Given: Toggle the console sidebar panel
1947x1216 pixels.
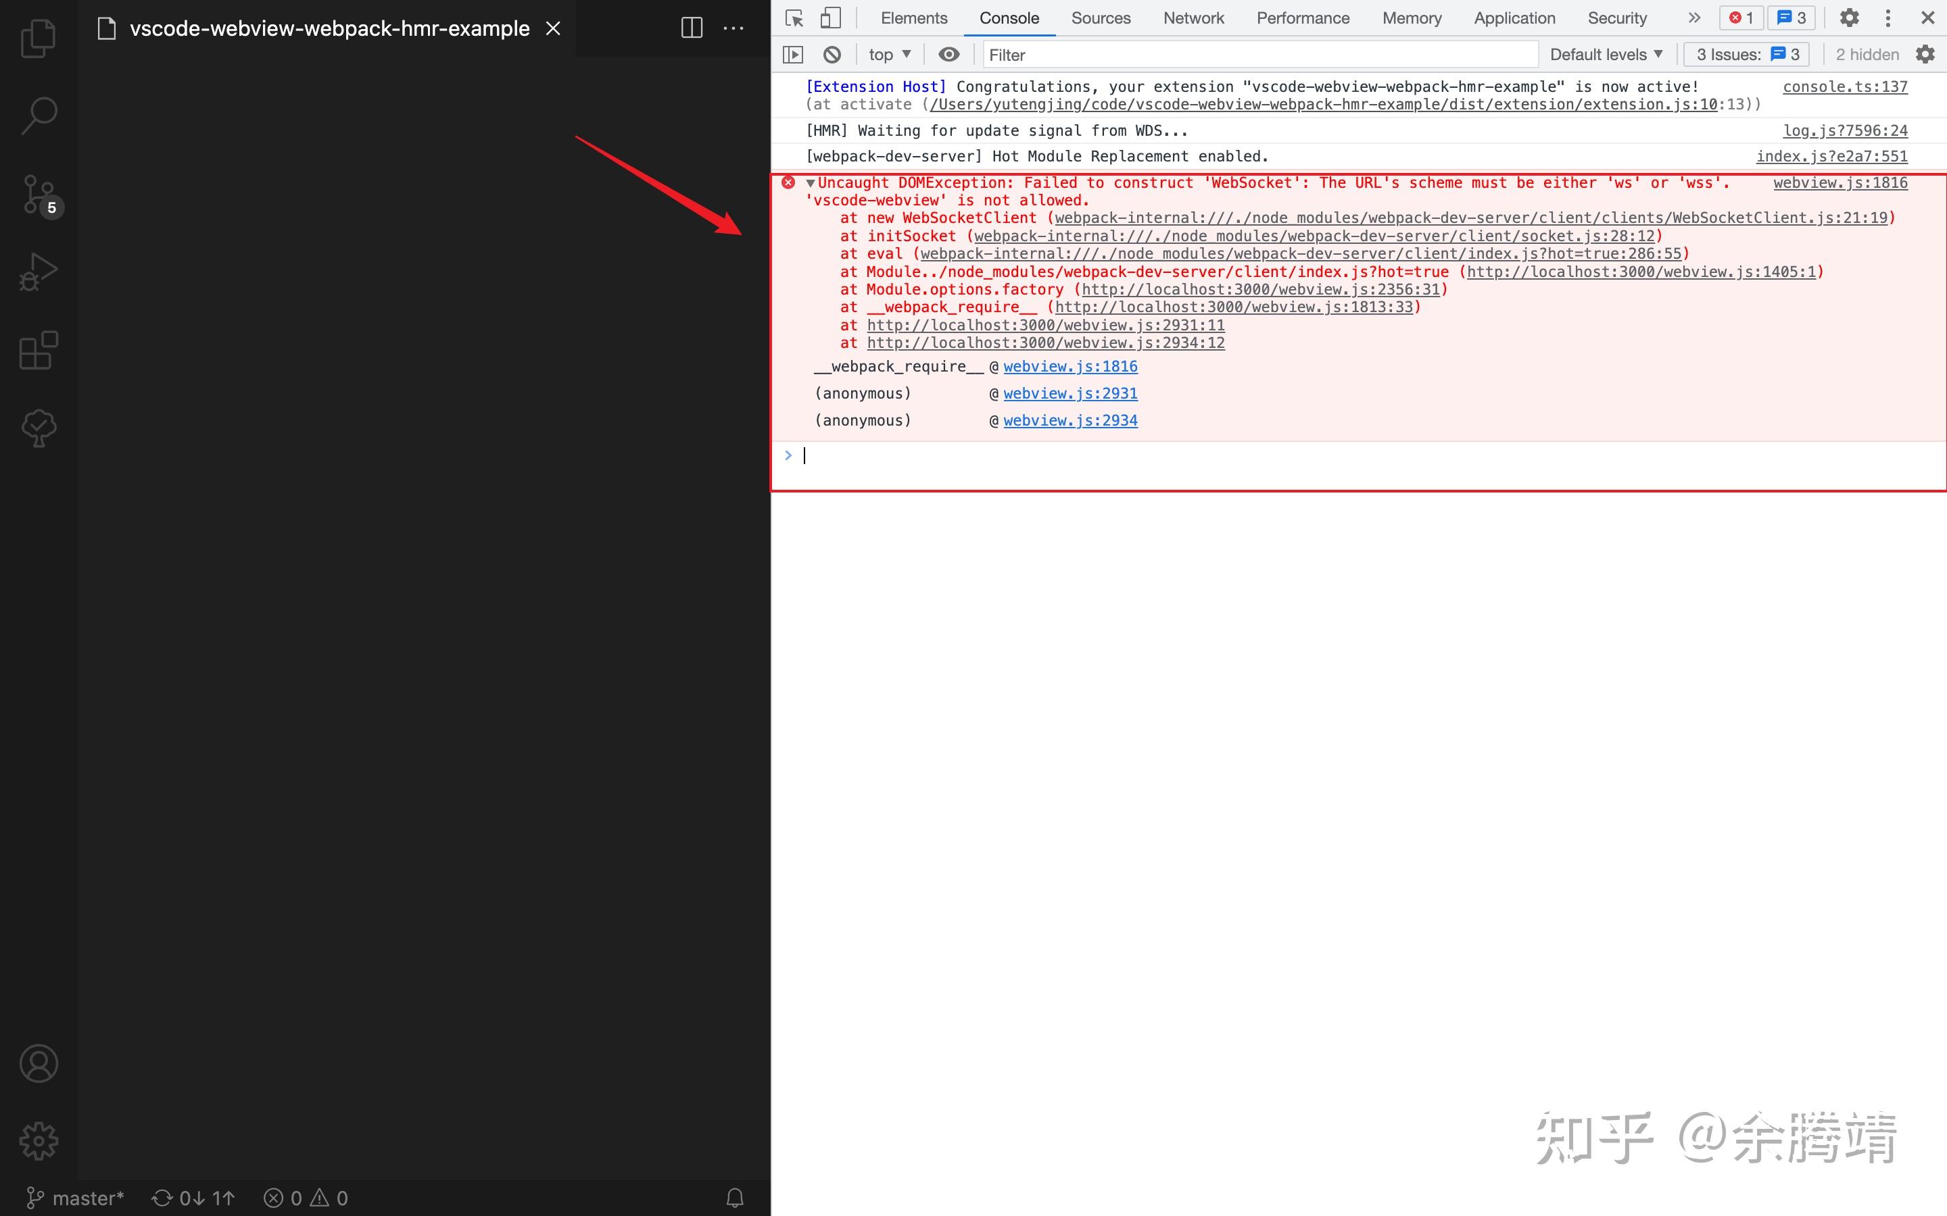Looking at the screenshot, I should click(792, 55).
